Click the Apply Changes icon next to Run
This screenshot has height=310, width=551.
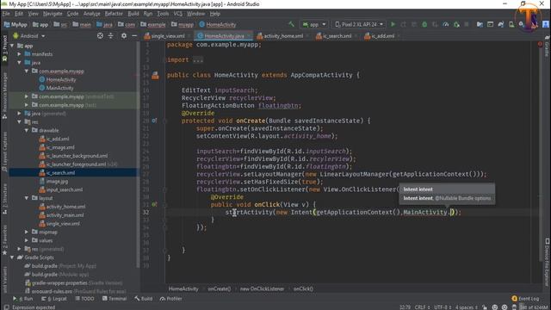[404, 24]
